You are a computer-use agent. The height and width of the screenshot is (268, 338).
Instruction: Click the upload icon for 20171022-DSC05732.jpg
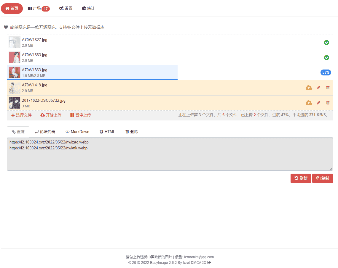[309, 103]
